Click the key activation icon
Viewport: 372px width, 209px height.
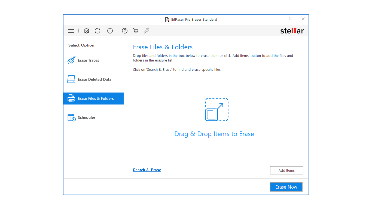[147, 31]
